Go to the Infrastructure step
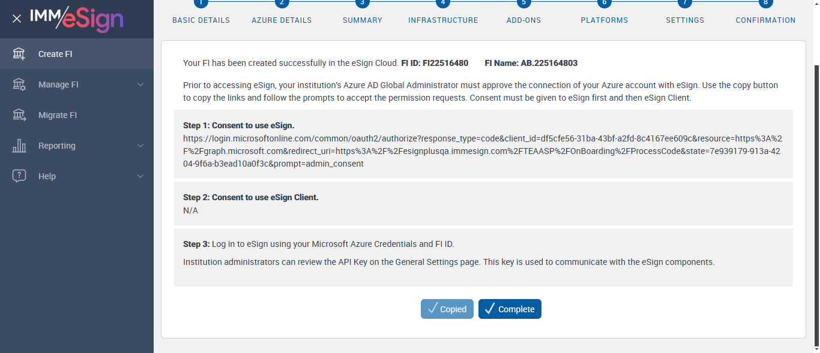This screenshot has height=353, width=820. pos(443,20)
